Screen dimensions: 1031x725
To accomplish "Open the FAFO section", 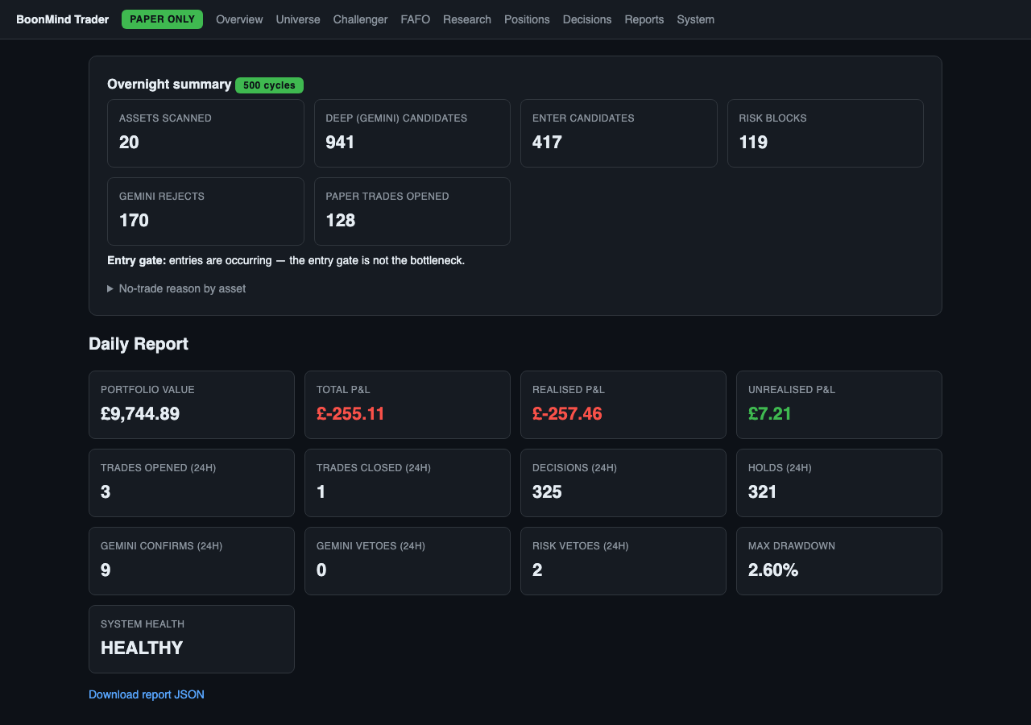I will coord(416,19).
